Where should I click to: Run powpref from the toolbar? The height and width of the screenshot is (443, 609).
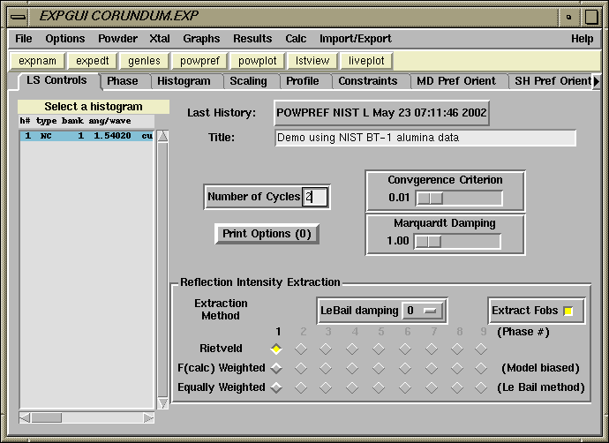[199, 61]
